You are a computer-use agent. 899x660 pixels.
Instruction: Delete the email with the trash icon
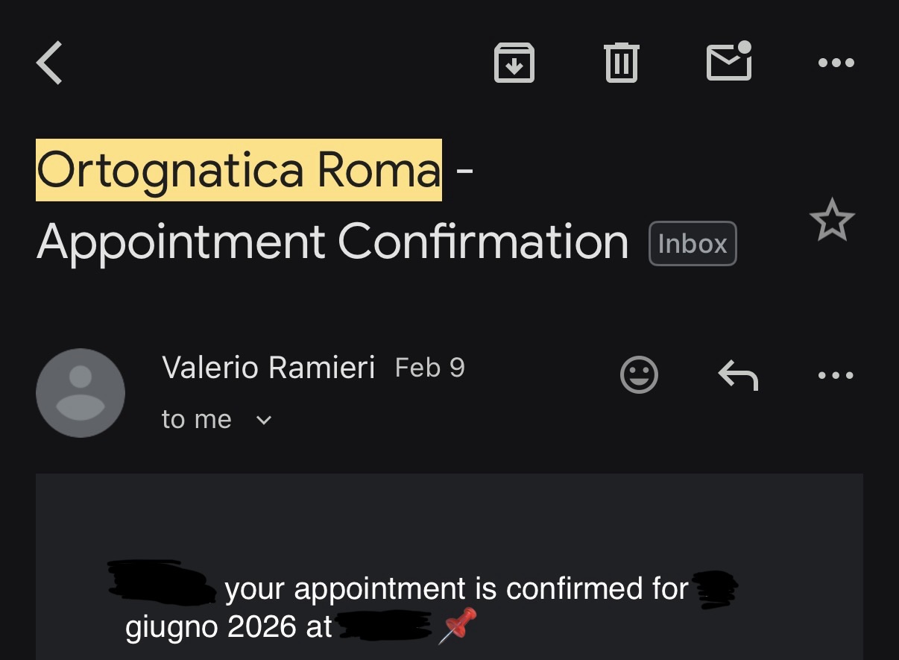tap(621, 63)
